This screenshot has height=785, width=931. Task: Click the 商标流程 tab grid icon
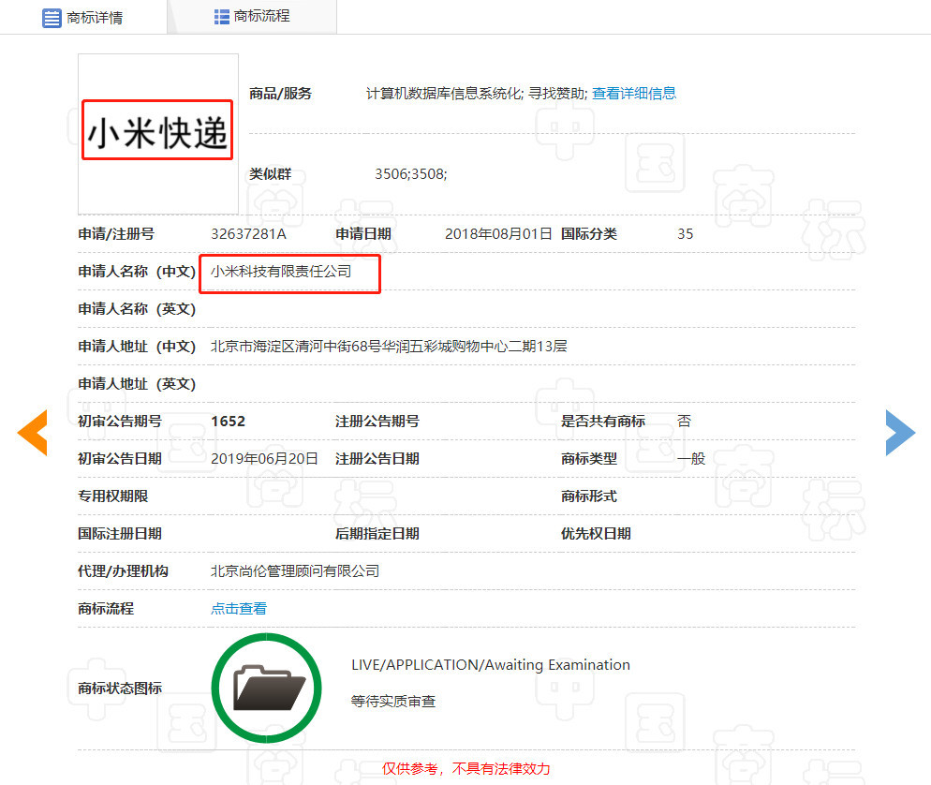click(221, 17)
